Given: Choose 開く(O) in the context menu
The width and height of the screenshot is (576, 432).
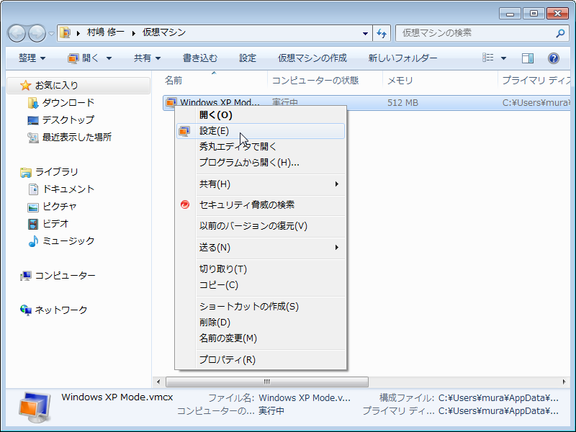Looking at the screenshot, I should tap(261, 115).
